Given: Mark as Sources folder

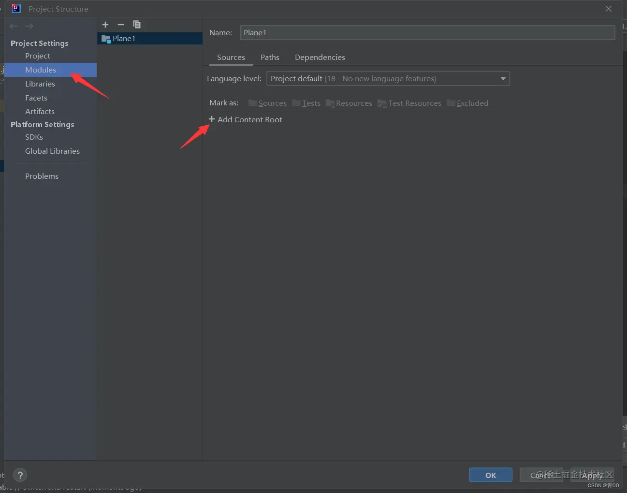Looking at the screenshot, I should (x=267, y=103).
